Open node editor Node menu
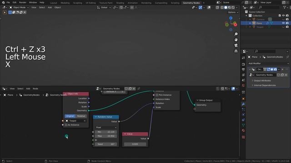Viewport: 291px width, 163px height. [x=35, y=89]
